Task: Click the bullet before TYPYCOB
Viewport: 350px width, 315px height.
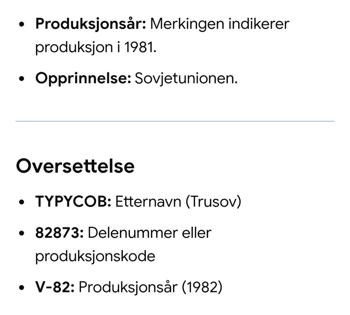Action: coord(22,202)
